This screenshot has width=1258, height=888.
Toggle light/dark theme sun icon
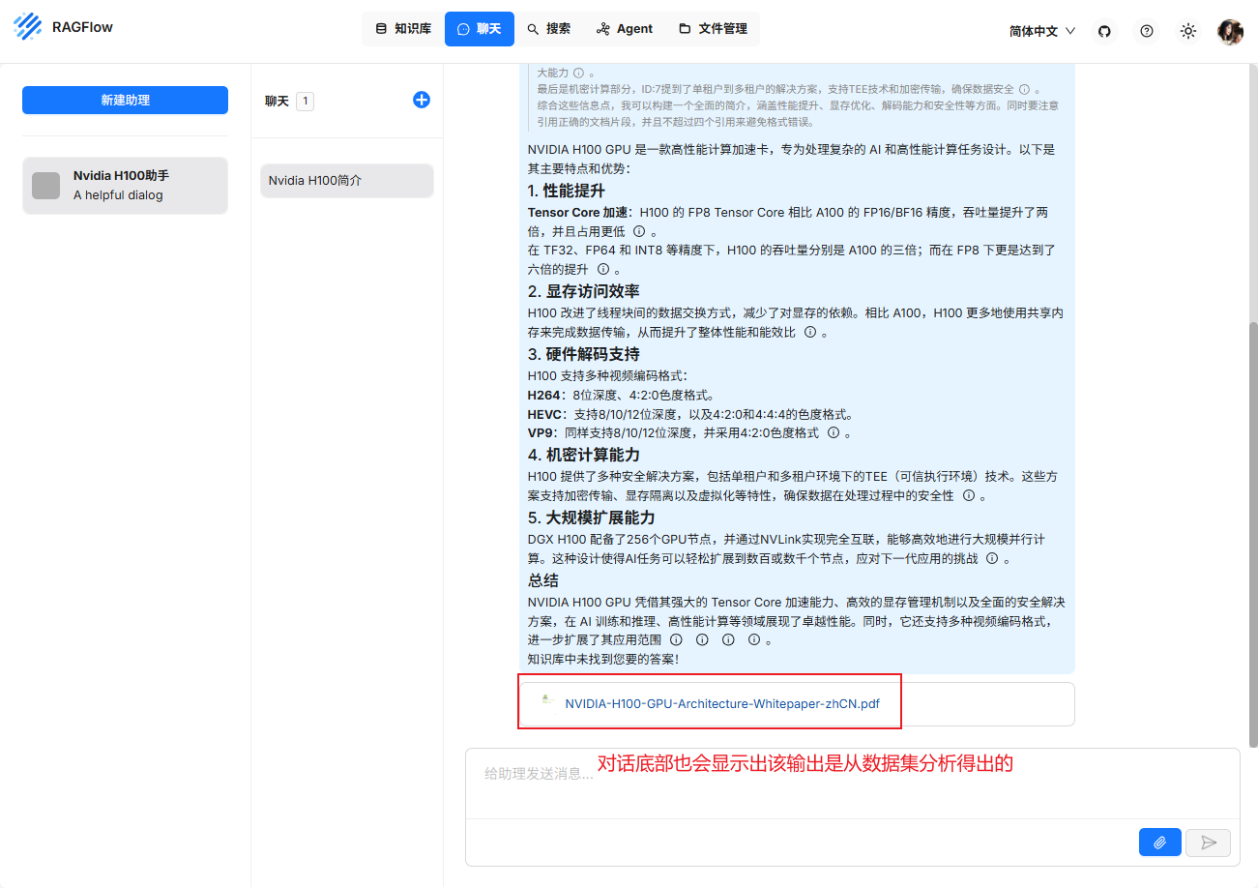tap(1188, 31)
